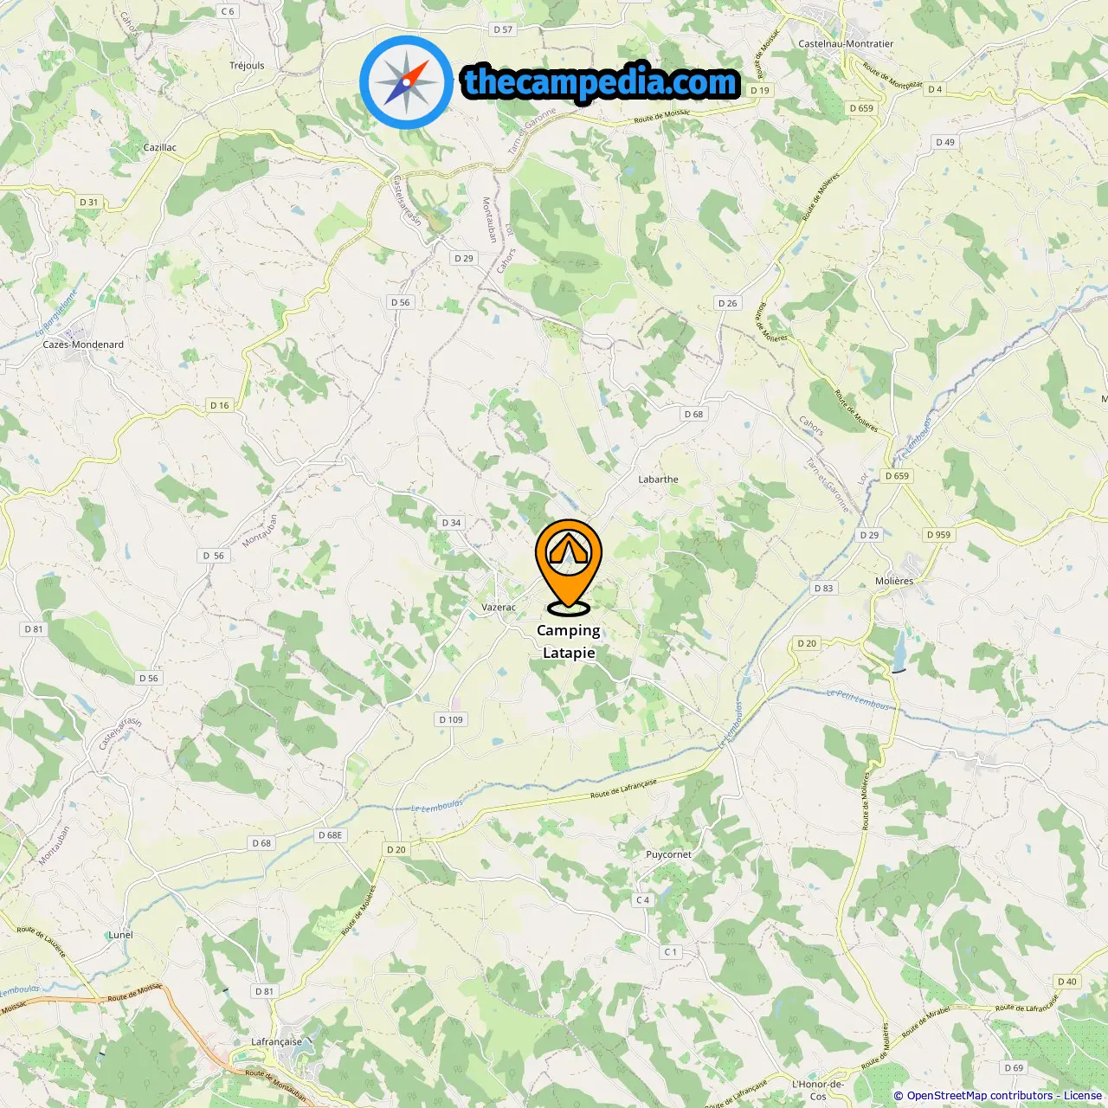Click the D 34 road shield
Image resolution: width=1108 pixels, height=1108 pixels.
tap(451, 523)
